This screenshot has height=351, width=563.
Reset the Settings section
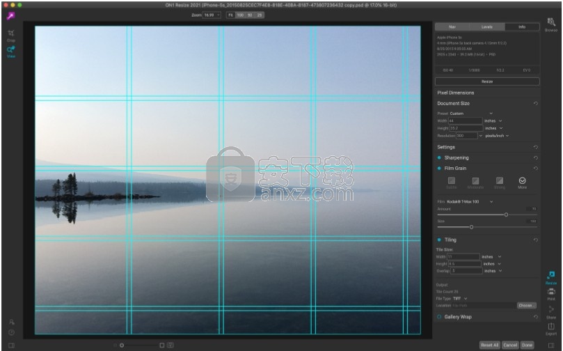point(535,148)
